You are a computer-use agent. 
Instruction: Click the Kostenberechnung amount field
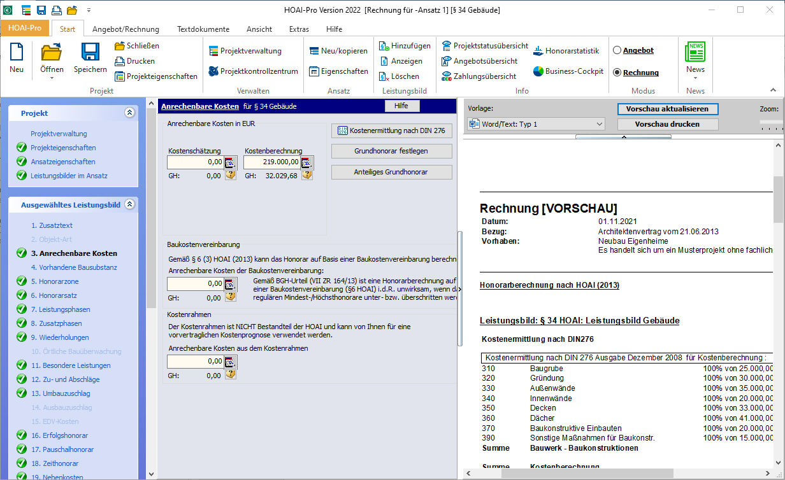[x=272, y=162]
